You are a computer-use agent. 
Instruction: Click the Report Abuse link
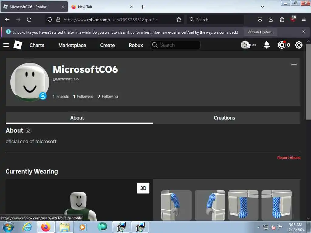[289, 158]
